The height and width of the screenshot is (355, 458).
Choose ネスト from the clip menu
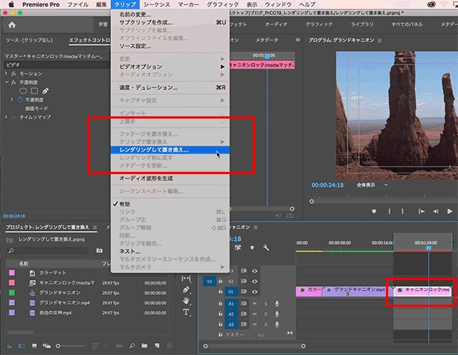pyautogui.click(x=170, y=251)
